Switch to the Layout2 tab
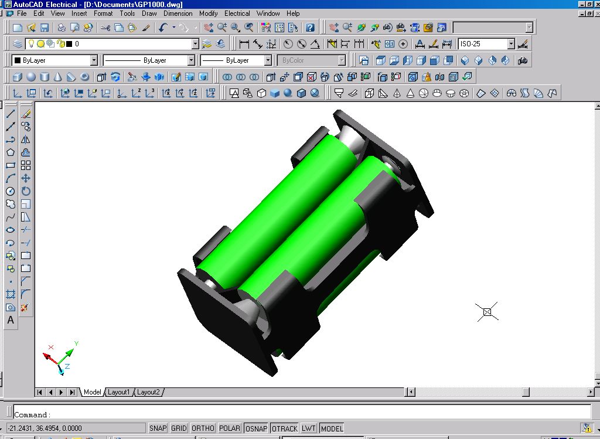 (148, 392)
